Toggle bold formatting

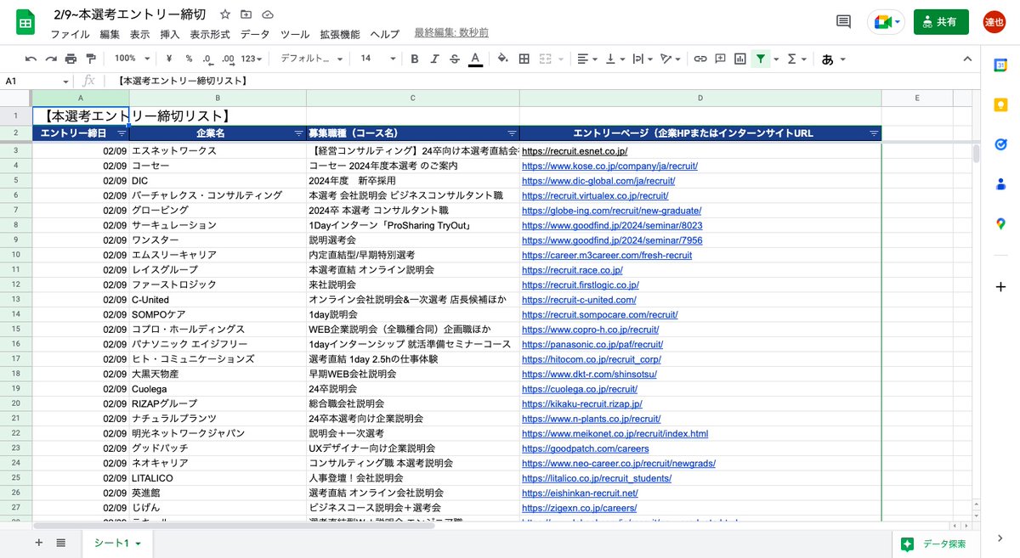click(x=415, y=59)
